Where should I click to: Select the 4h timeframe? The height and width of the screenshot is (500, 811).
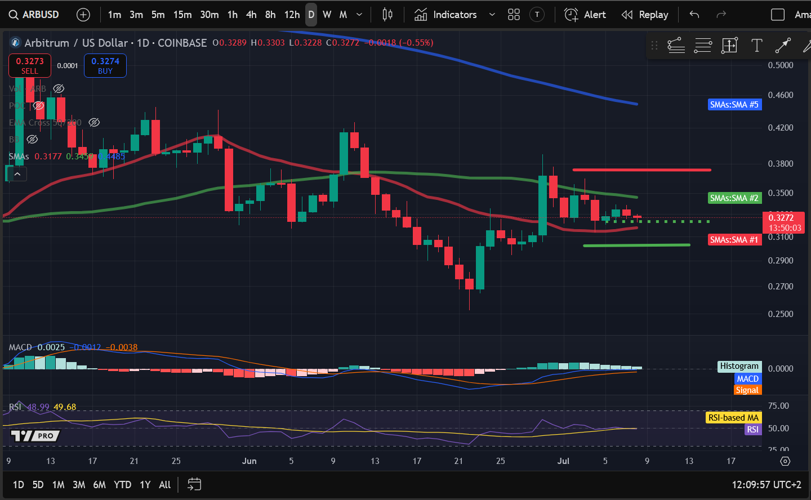click(x=251, y=15)
